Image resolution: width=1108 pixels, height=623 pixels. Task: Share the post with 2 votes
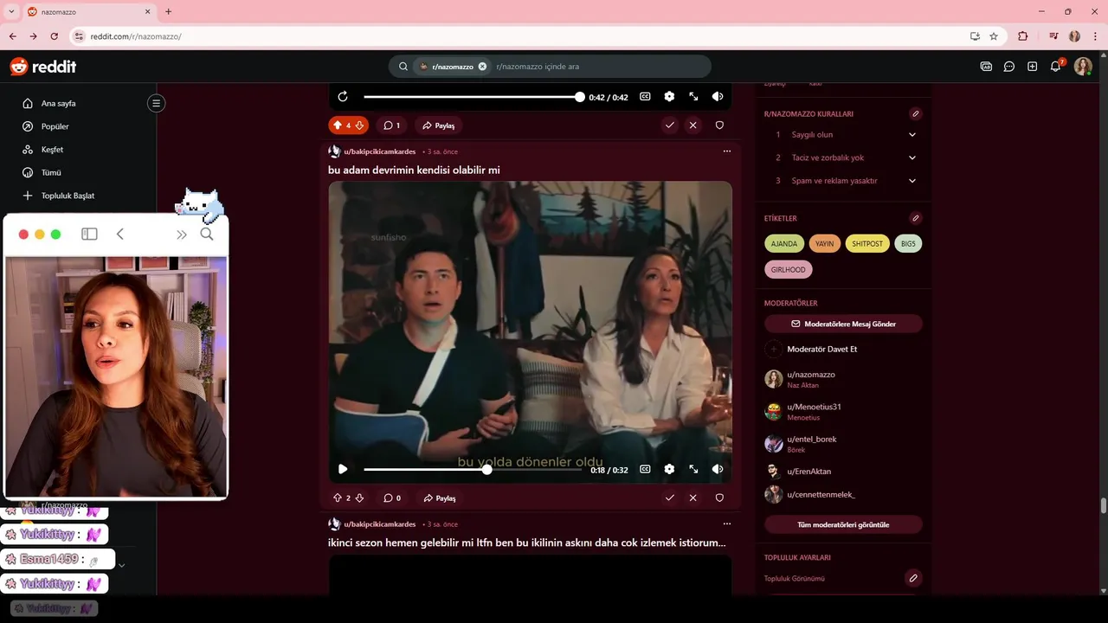438,498
